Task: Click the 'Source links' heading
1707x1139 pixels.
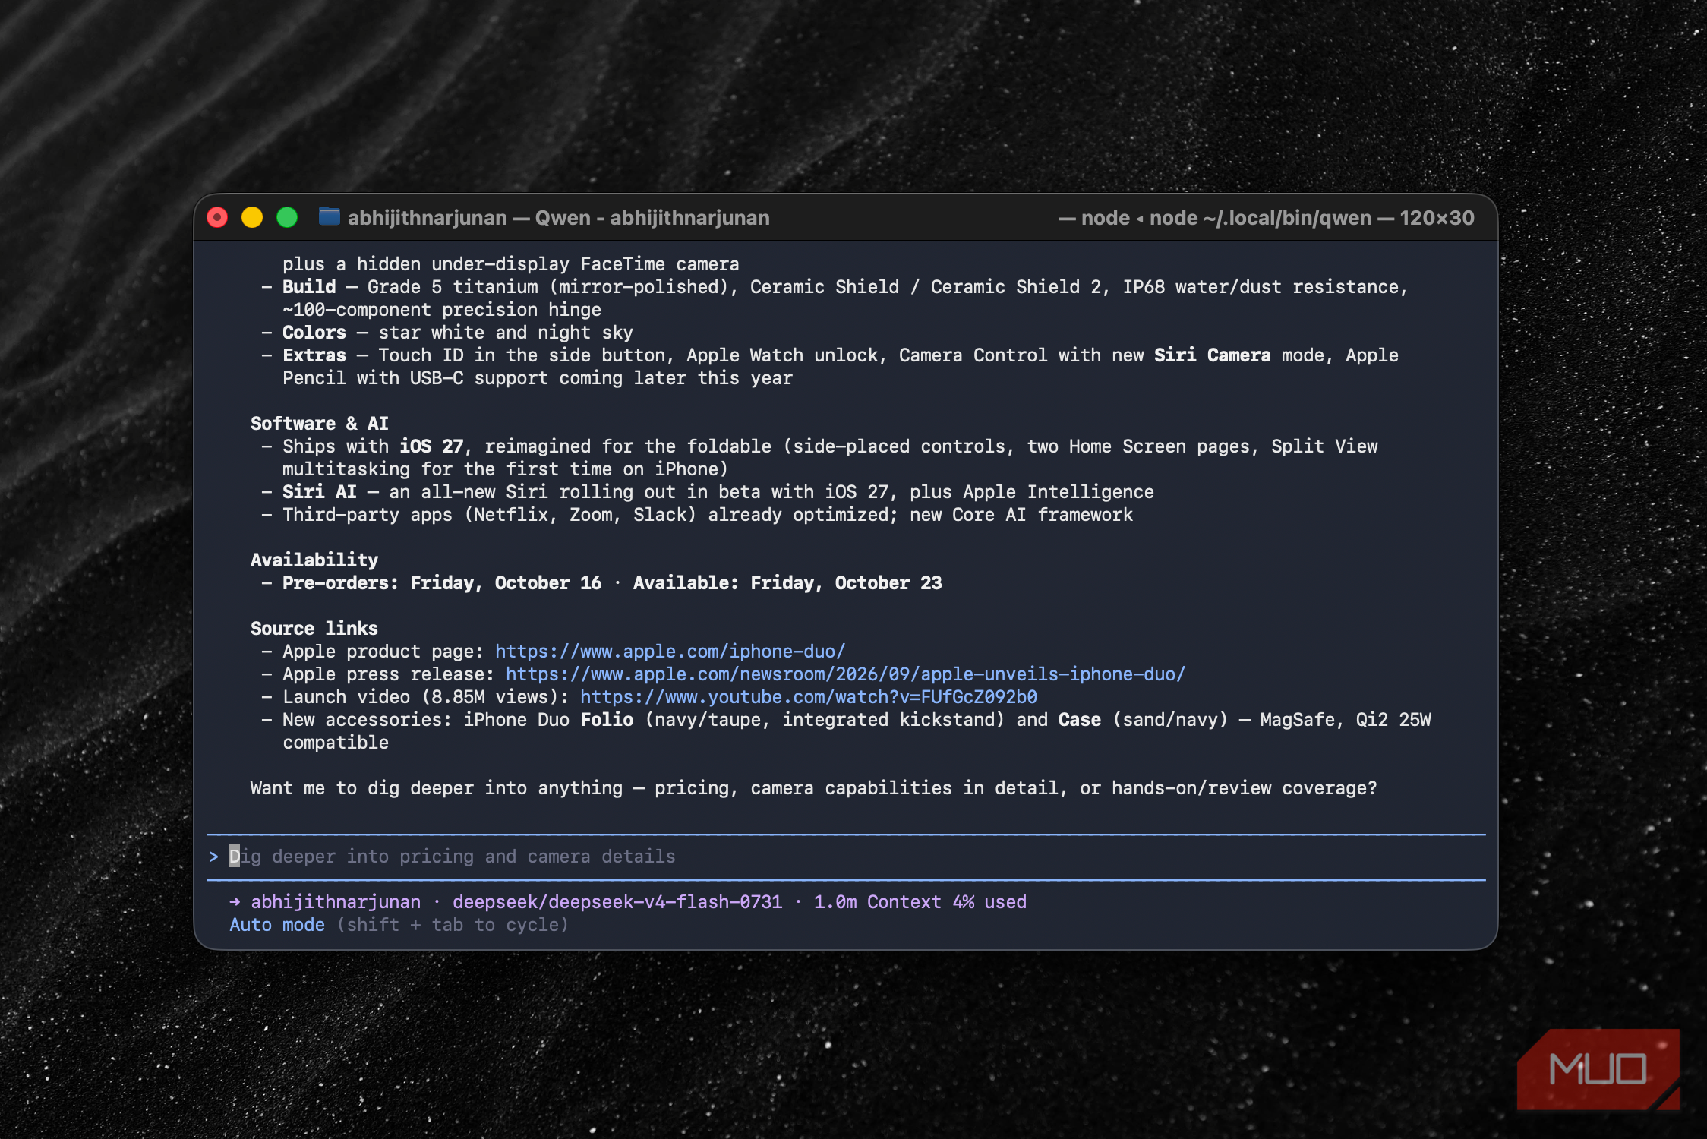Action: click(314, 629)
